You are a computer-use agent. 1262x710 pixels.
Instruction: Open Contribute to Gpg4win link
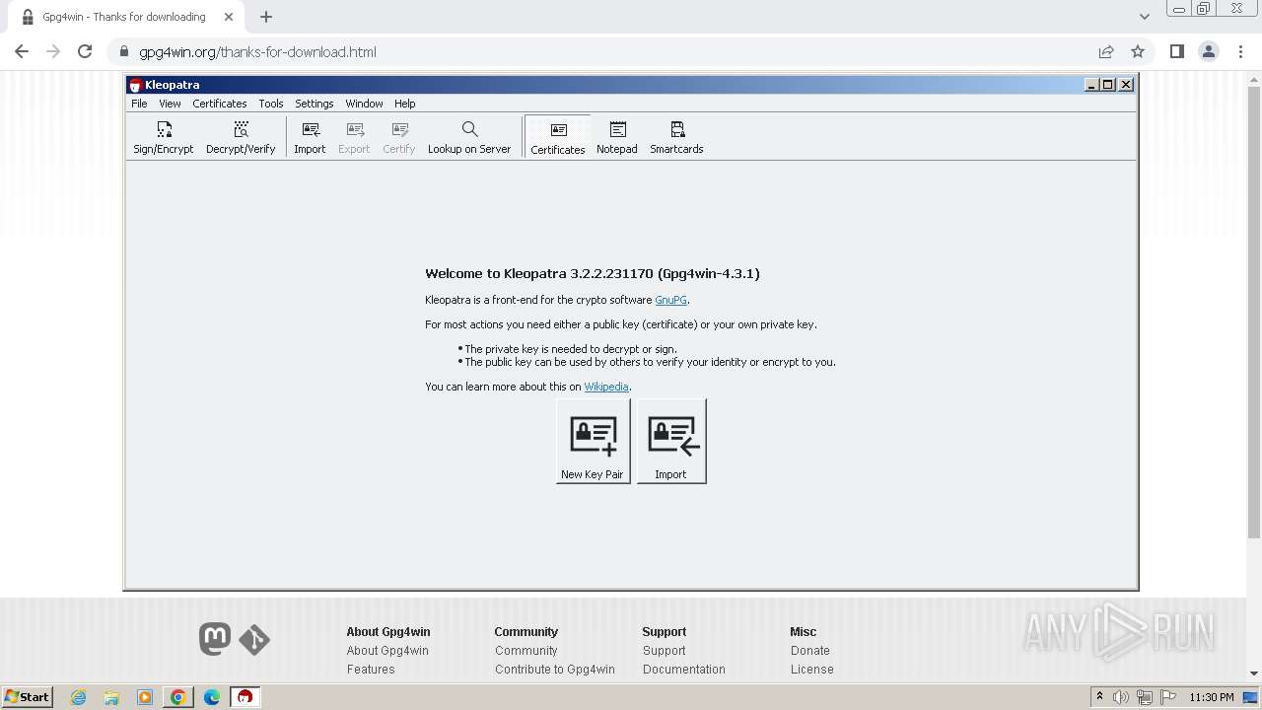click(555, 670)
